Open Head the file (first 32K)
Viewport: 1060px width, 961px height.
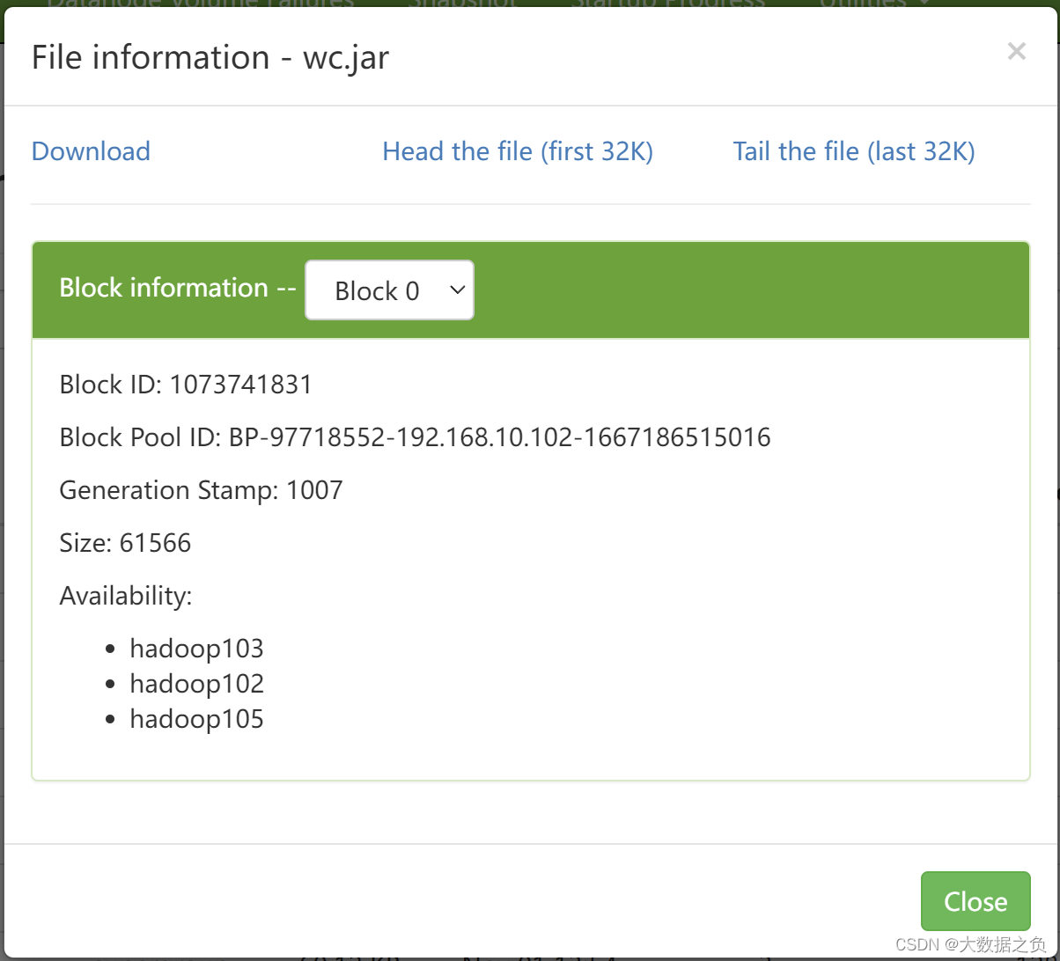click(518, 151)
